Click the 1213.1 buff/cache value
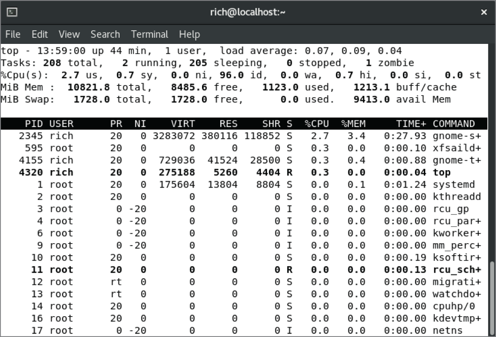Screen dimensions: 496x337 372,87
